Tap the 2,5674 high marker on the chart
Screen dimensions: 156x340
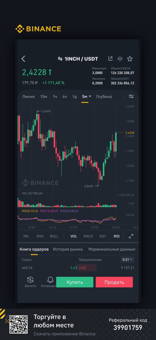(x=46, y=111)
